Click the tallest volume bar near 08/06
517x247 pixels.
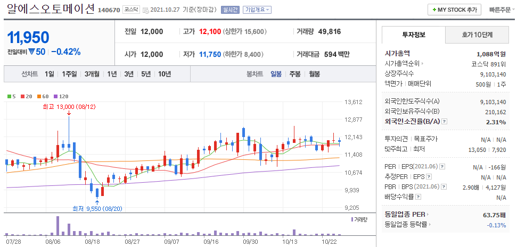click(58, 226)
